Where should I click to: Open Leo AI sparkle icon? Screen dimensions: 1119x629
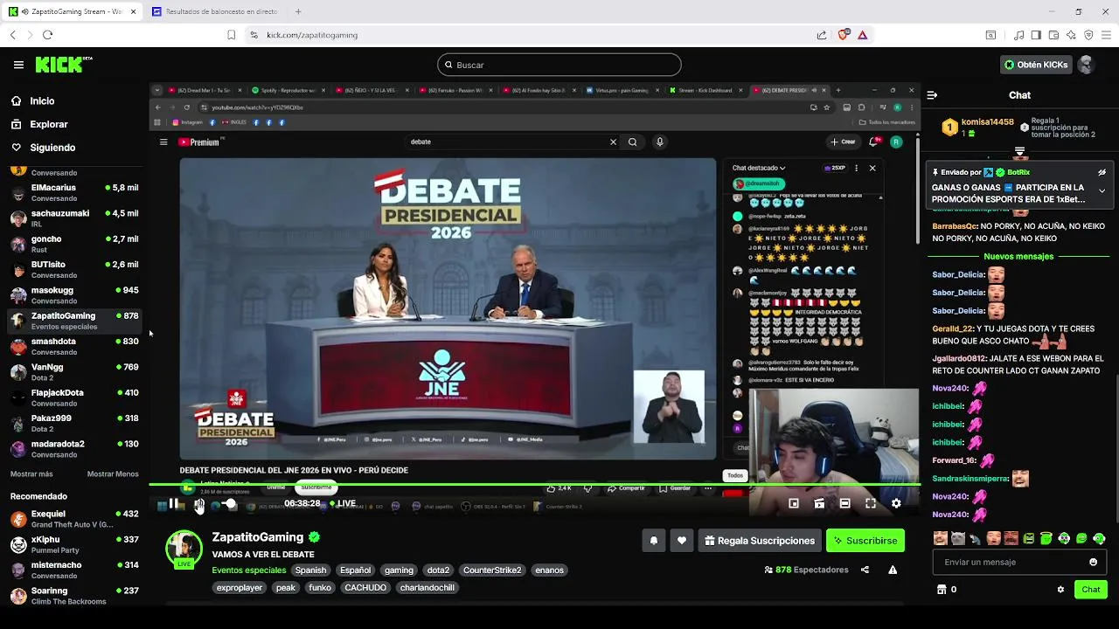[1071, 35]
